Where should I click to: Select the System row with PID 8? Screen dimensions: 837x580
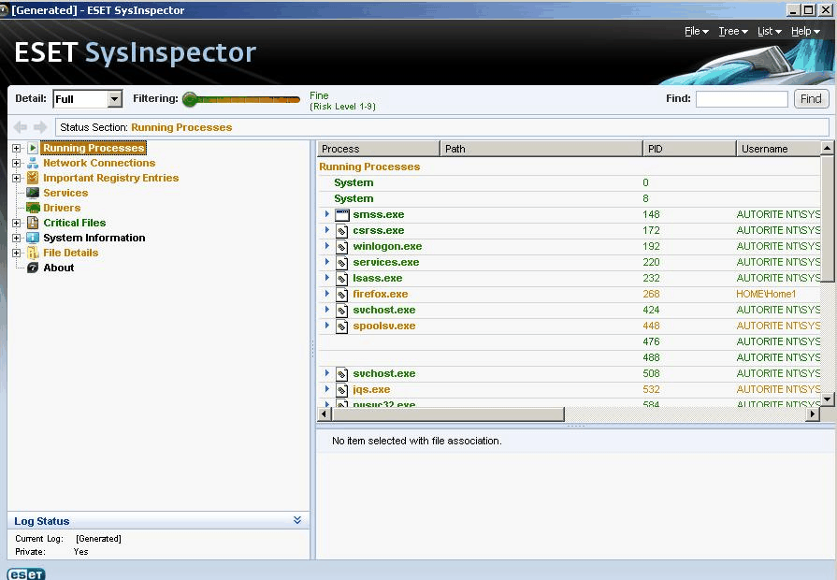(569, 198)
